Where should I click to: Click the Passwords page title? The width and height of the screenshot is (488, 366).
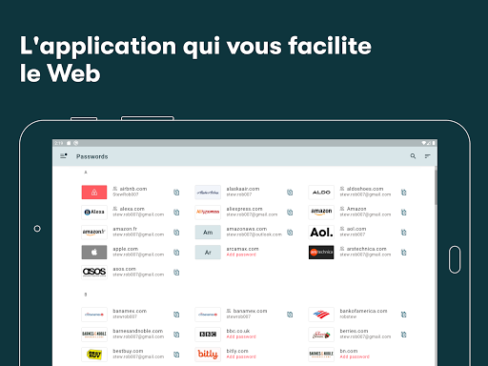92,156
